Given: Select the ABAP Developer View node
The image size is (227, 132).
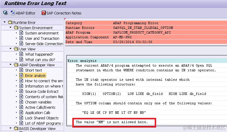Looking at the screenshot, I should (37, 65).
